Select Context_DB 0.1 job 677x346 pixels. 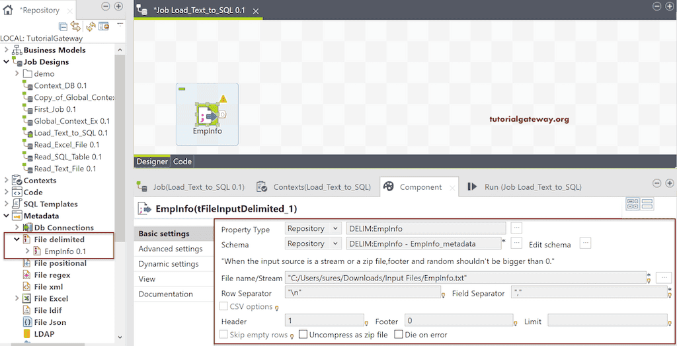coord(60,85)
